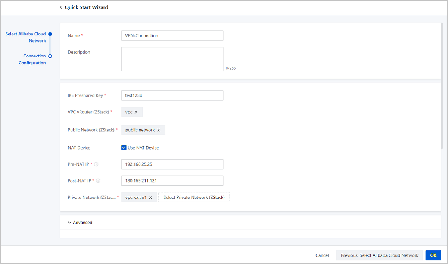Uncheck the Use NAT Device checkbox

[x=124, y=148]
